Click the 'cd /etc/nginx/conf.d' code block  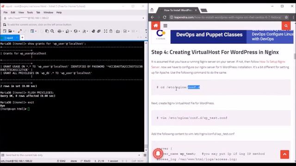tap(221, 87)
